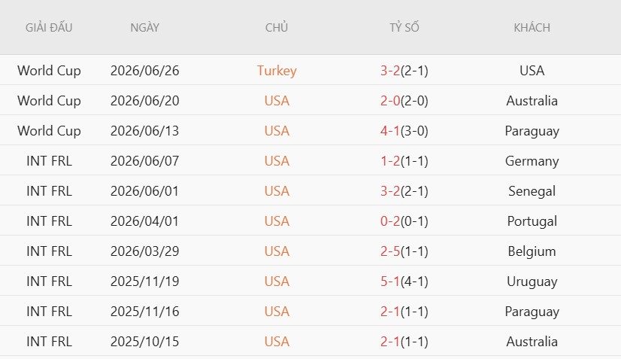Screen dimensions: 621x359
Task: Open the 0-2 score versus Portugal
Action: (x=390, y=221)
